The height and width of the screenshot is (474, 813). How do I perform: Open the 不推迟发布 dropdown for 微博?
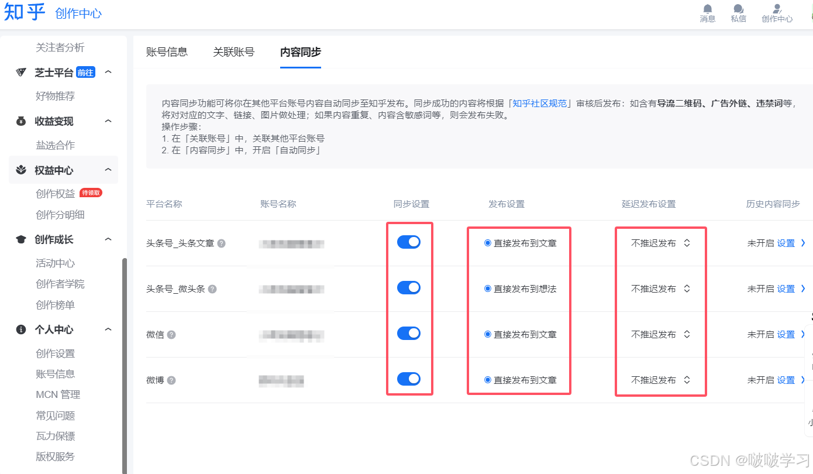click(x=661, y=380)
